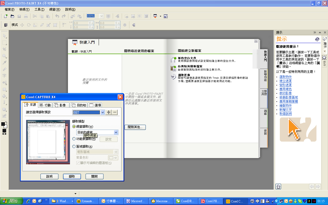
Task: Switch to the 選項 tab
Action: point(95,105)
